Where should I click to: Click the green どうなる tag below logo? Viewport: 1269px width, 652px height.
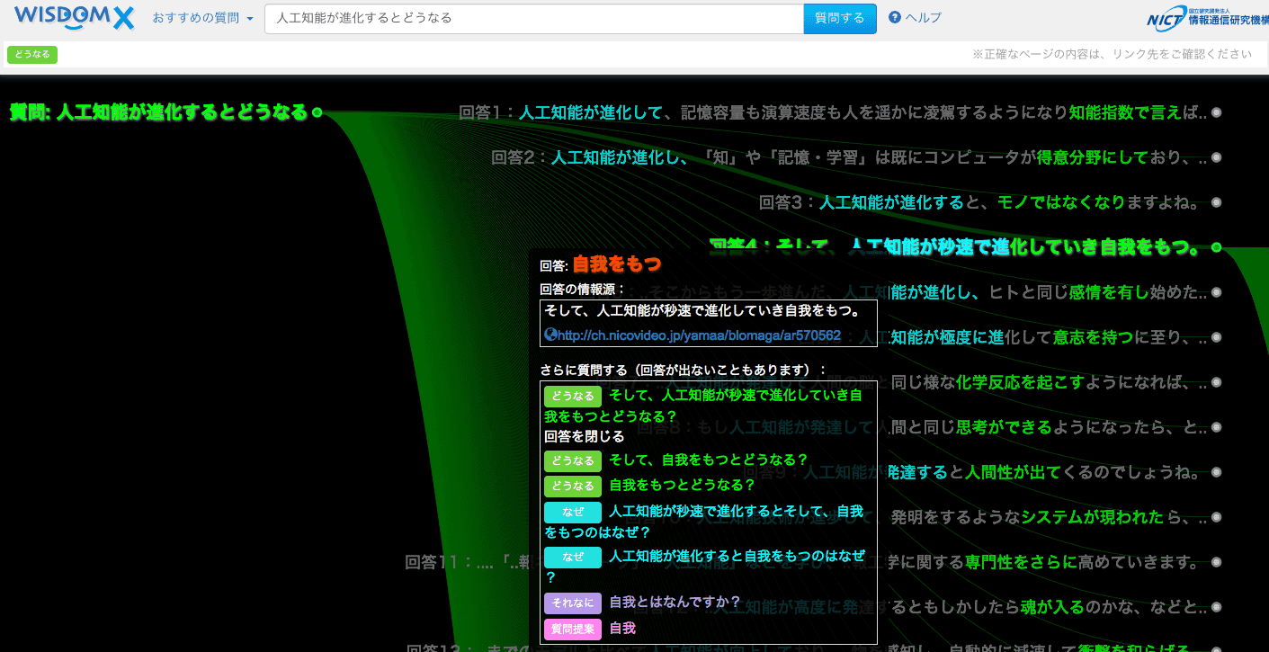coord(32,55)
